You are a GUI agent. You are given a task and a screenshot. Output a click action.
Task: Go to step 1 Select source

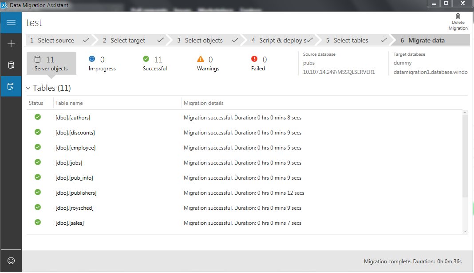tap(59, 40)
